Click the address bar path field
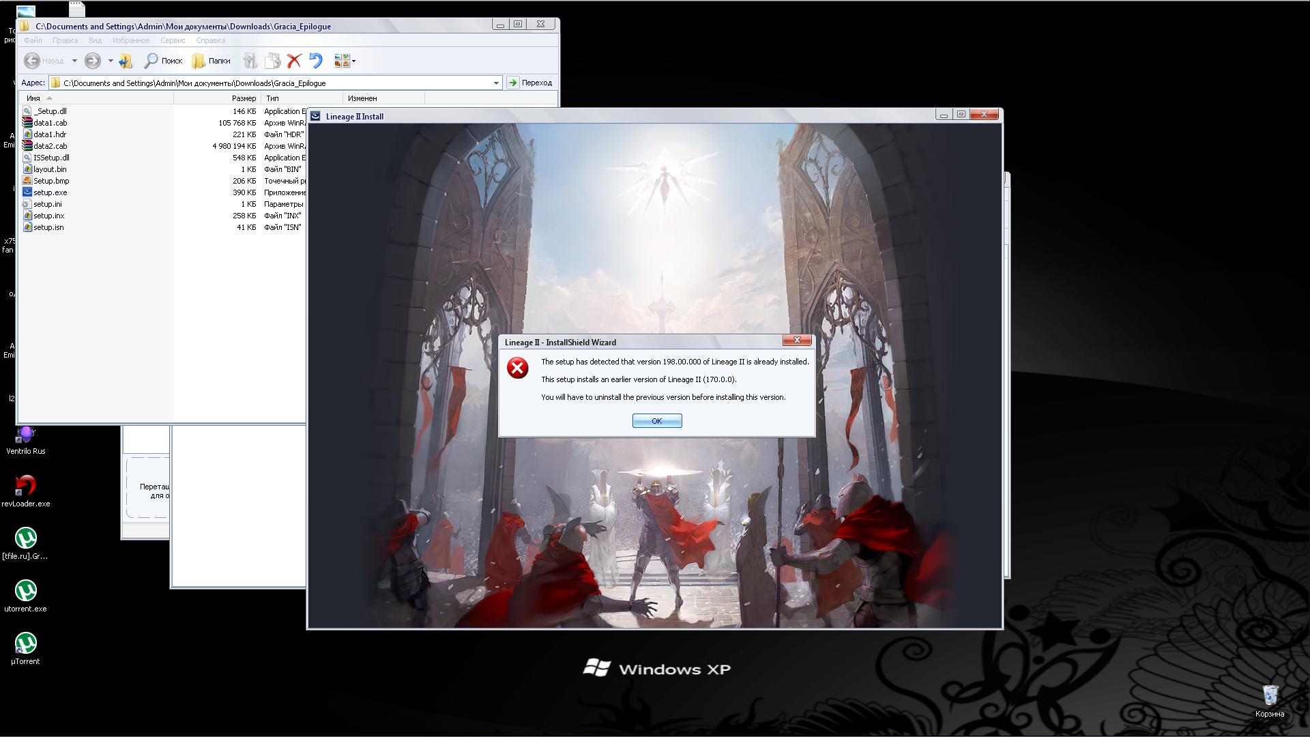This screenshot has width=1310, height=737. 273,83
